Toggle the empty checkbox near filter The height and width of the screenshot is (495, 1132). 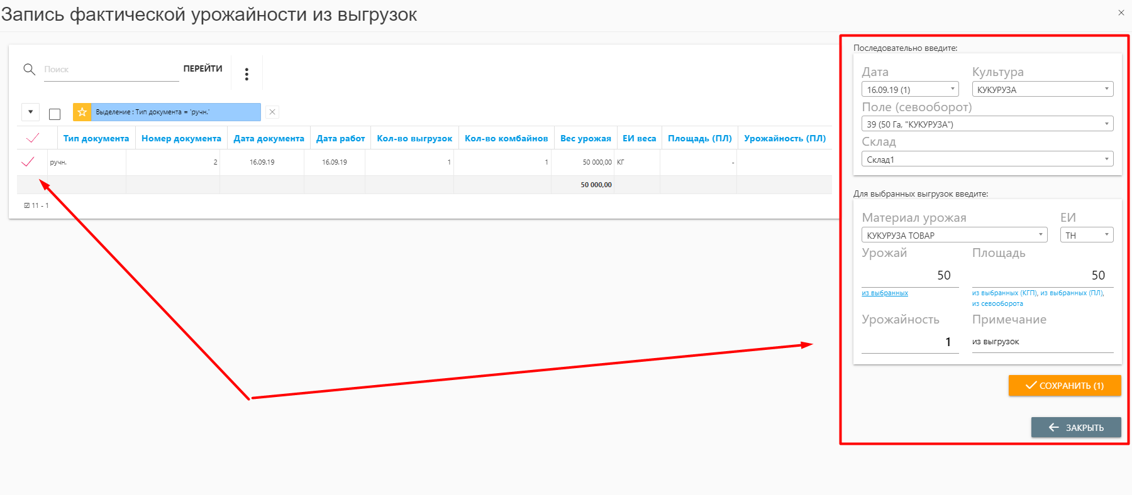click(55, 114)
